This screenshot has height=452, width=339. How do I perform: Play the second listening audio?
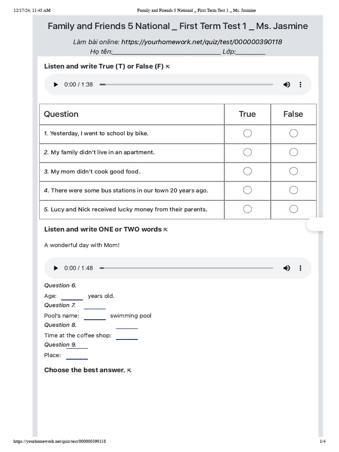[56, 268]
